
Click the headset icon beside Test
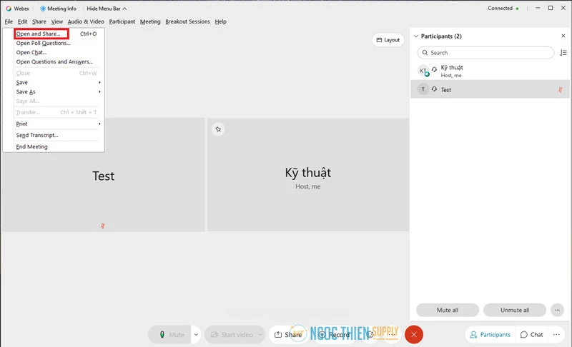pos(434,89)
